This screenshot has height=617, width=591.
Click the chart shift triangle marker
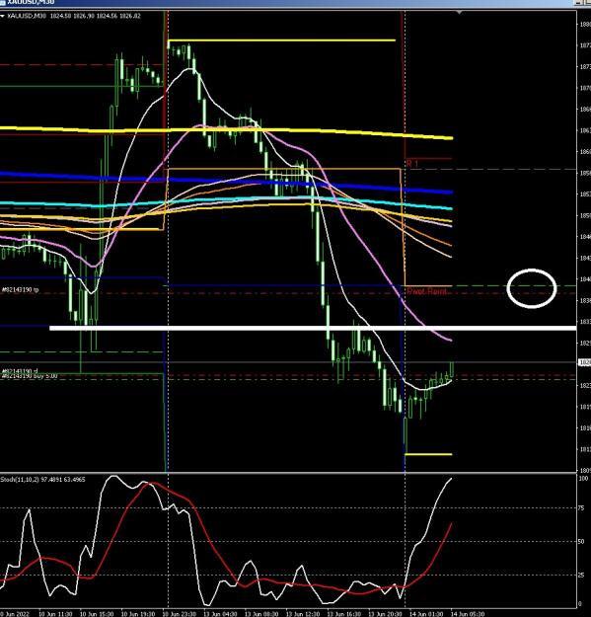[x=459, y=13]
